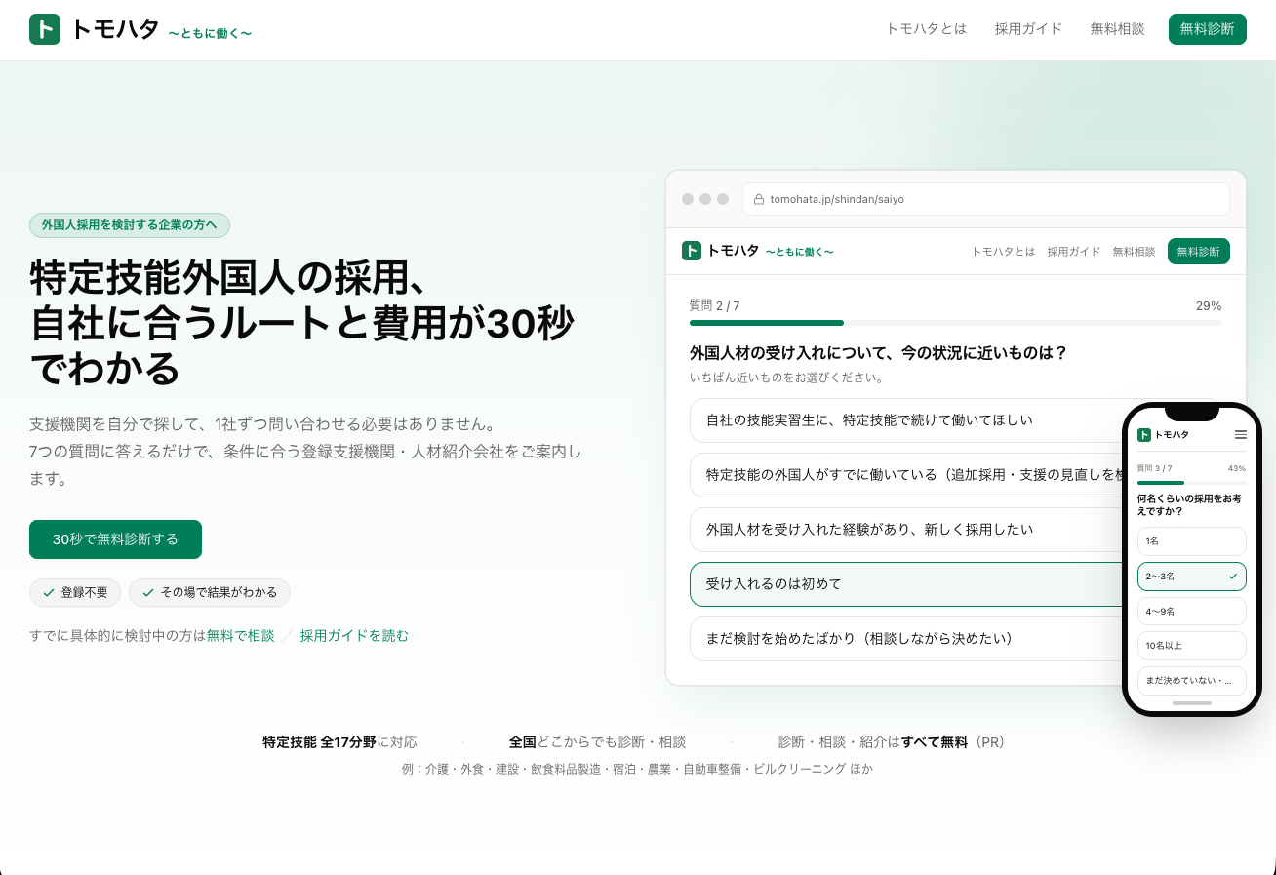Start with the 30秒で無料診断する button
The height and width of the screenshot is (875, 1276).
click(x=115, y=539)
